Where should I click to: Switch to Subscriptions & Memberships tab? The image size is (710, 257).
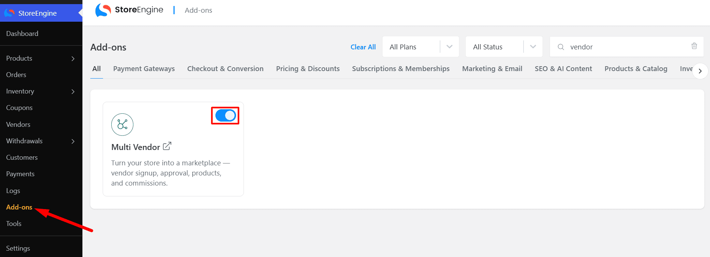(x=401, y=69)
